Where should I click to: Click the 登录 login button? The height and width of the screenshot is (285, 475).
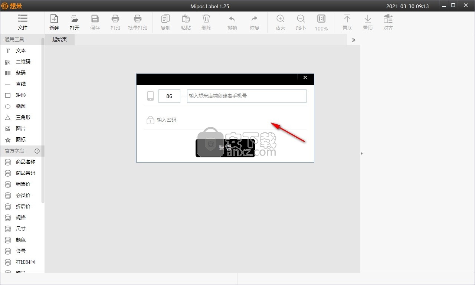[225, 148]
